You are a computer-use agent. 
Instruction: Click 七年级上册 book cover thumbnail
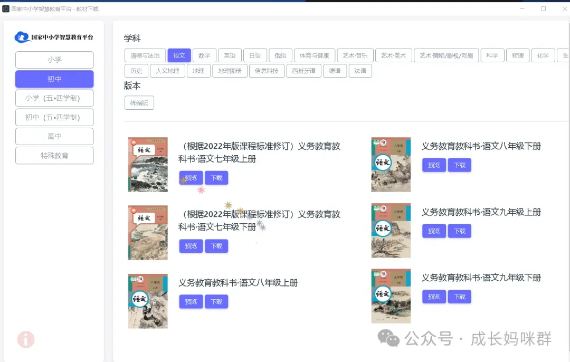pos(148,165)
